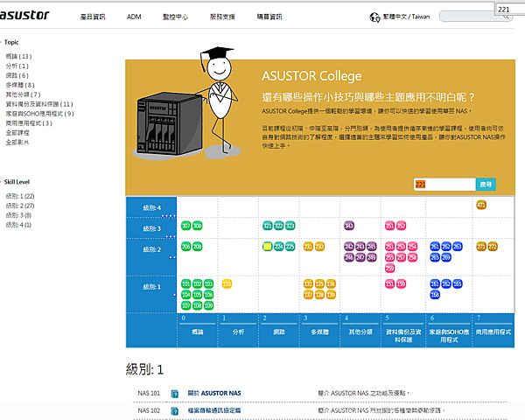Filter by skill 級別: 4 (1)
The width and height of the screenshot is (525, 420).
click(x=18, y=225)
